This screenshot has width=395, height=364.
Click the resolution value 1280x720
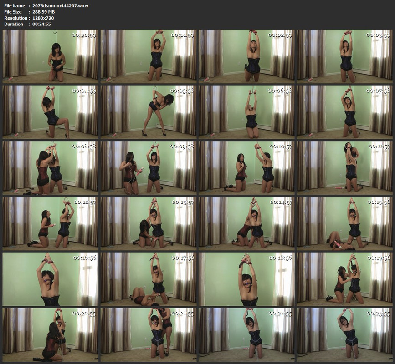(x=43, y=18)
